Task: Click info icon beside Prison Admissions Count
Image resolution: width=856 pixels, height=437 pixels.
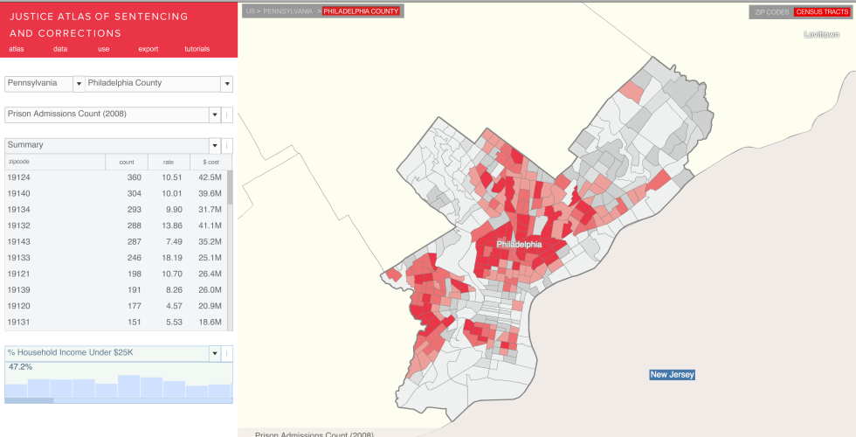Action: click(227, 114)
